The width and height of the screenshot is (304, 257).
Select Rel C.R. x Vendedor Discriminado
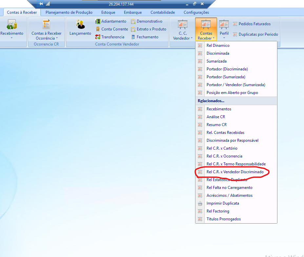pyautogui.click(x=235, y=172)
